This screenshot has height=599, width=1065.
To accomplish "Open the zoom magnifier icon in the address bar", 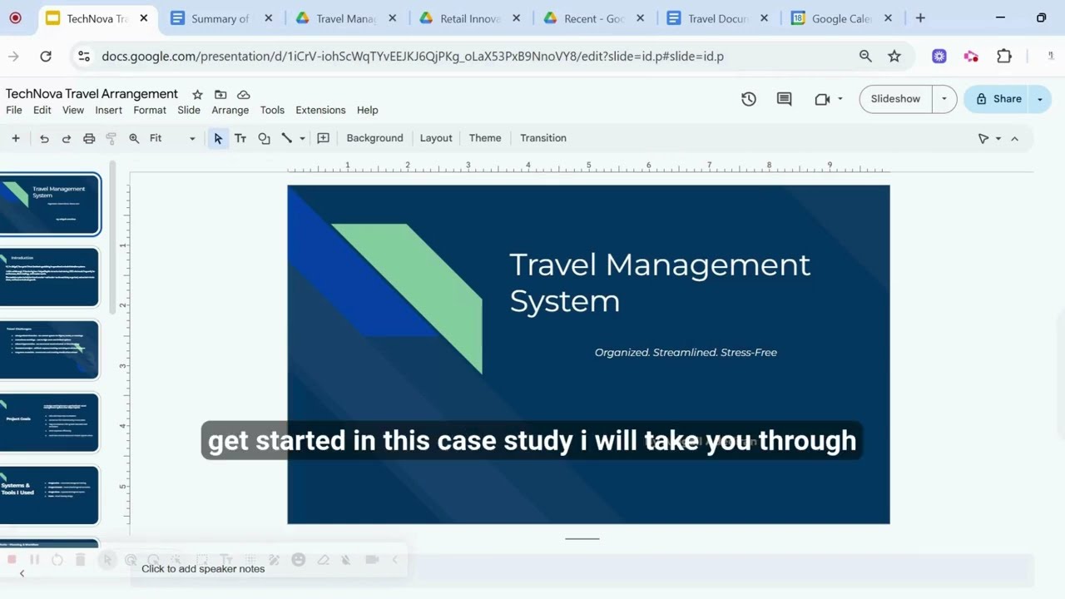I will tap(865, 57).
